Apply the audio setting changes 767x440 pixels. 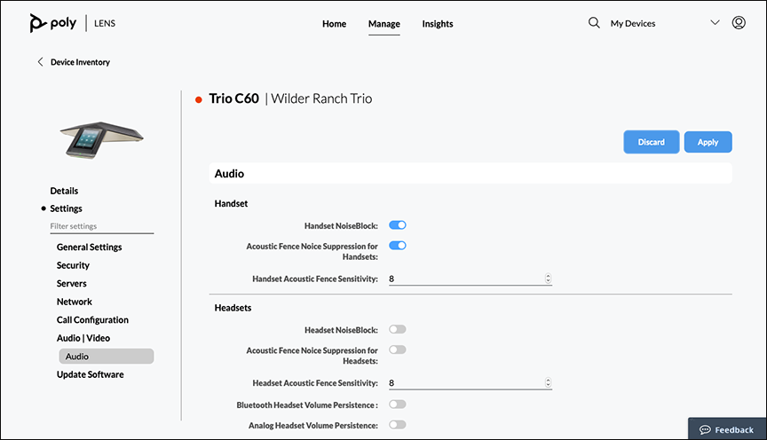708,142
